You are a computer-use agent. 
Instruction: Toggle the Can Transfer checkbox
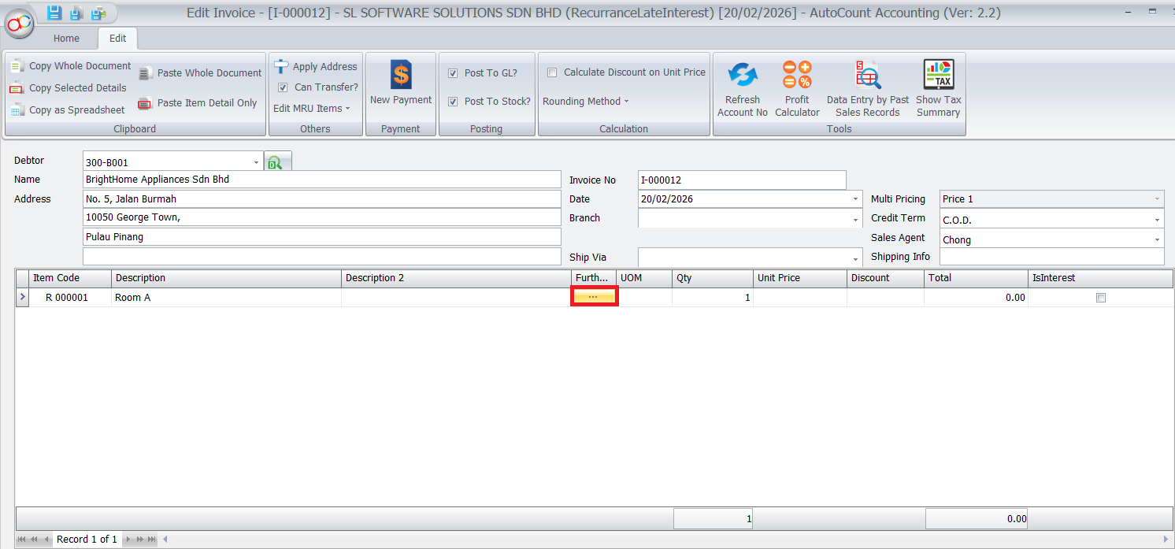(283, 87)
